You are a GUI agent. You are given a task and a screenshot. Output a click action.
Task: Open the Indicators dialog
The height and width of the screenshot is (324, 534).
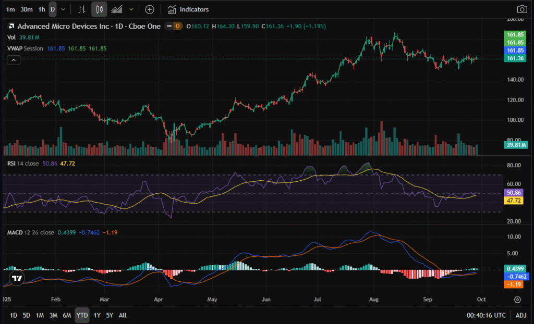(188, 9)
